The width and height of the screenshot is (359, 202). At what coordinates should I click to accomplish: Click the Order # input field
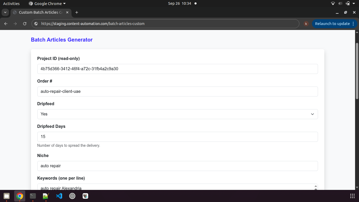click(177, 92)
